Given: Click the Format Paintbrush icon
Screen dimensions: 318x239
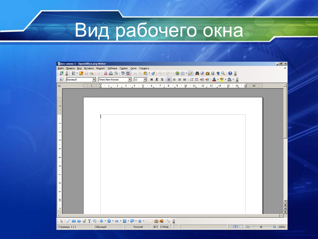Looking at the screenshot, I should pyautogui.click(x=153, y=73).
